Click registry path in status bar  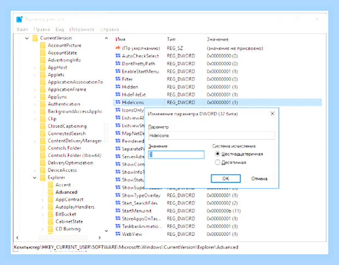pyautogui.click(x=126, y=247)
